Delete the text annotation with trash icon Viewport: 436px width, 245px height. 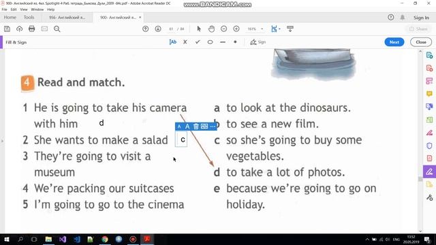tap(196, 127)
